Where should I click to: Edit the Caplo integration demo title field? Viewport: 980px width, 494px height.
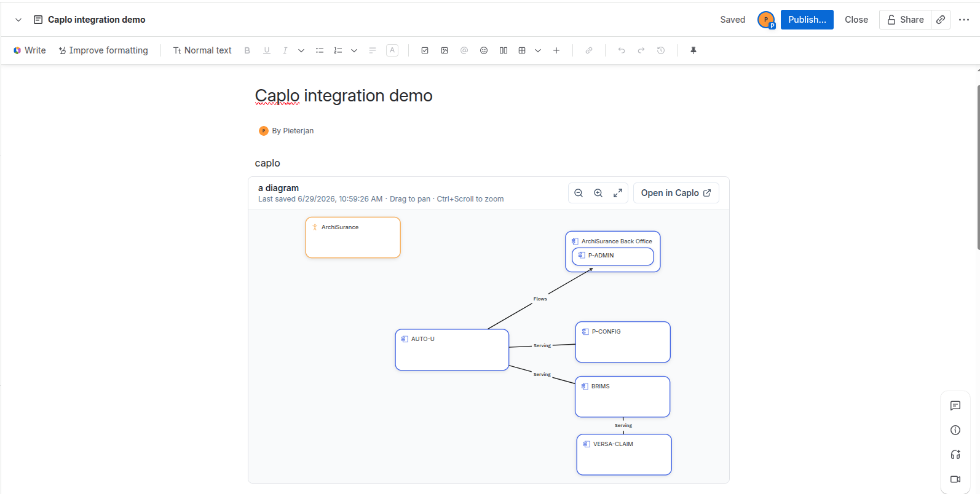coord(344,96)
